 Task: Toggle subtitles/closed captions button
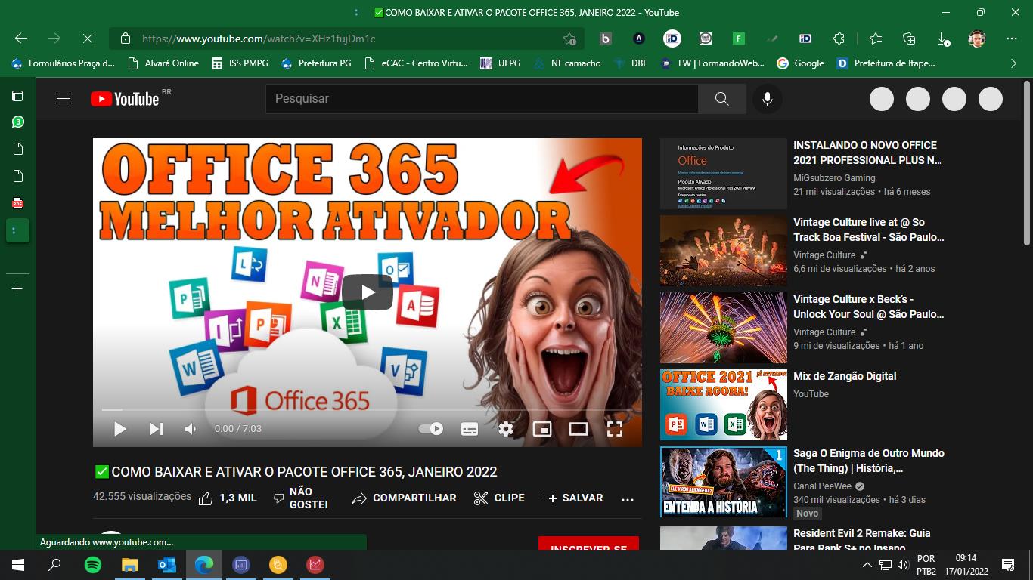470,429
